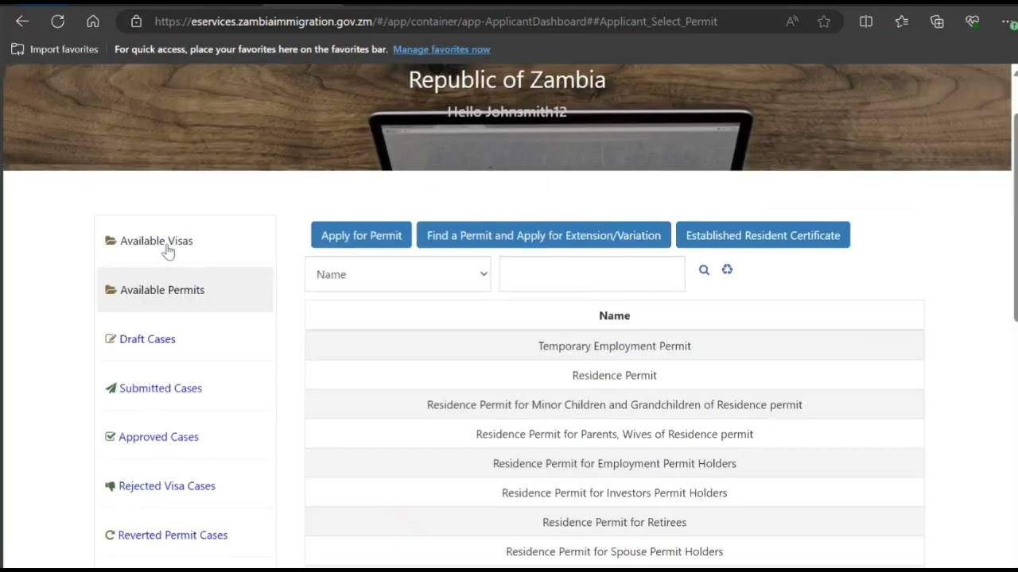View site info lock icon

(x=136, y=21)
